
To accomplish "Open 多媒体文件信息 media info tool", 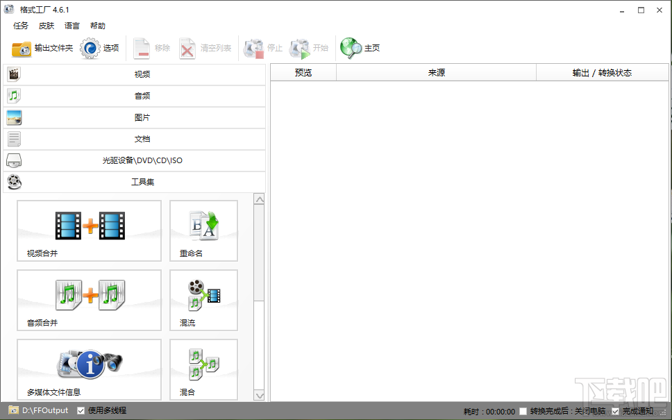I will coord(89,369).
